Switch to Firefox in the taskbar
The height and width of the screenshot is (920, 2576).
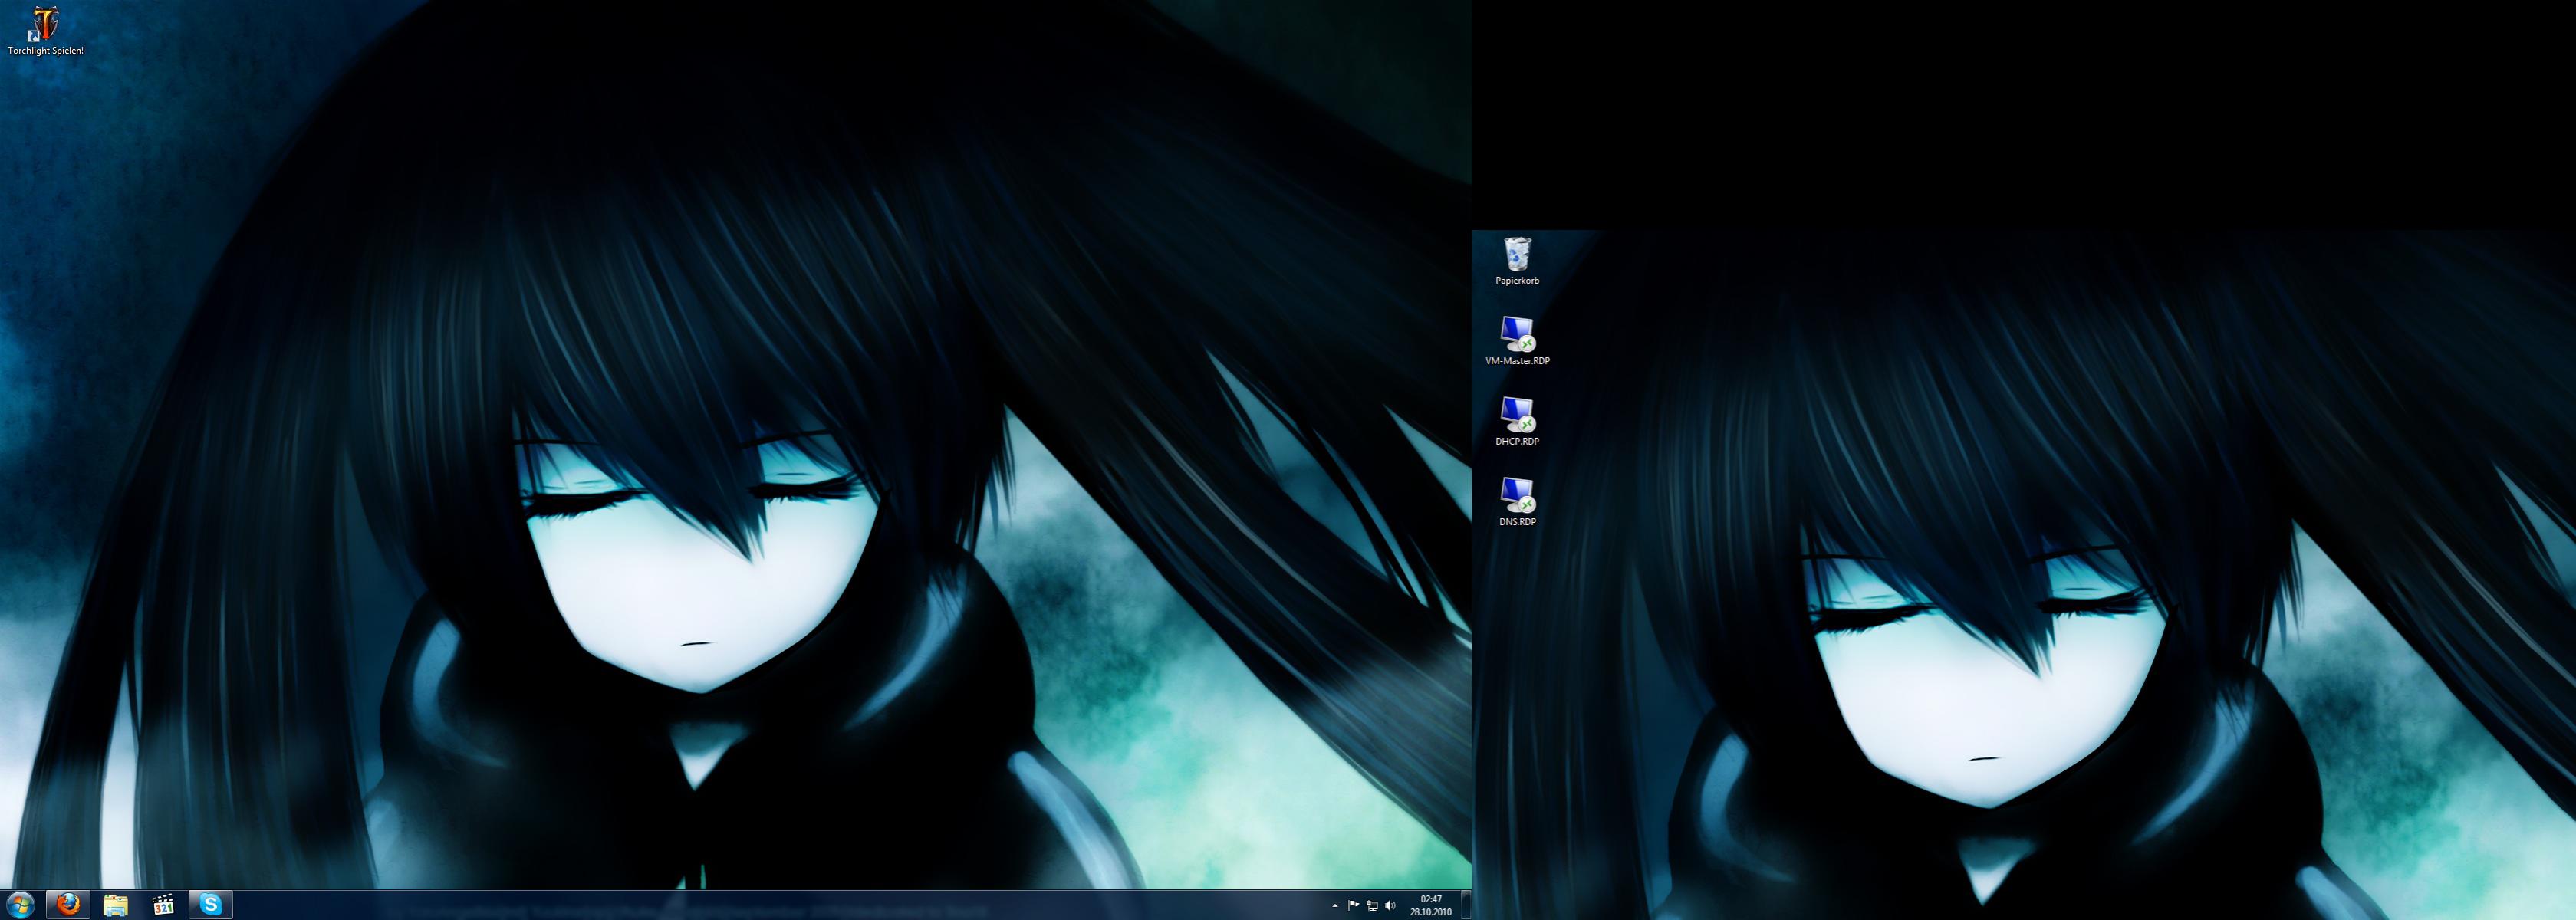coord(68,905)
